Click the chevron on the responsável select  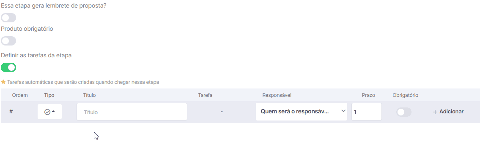(343, 111)
